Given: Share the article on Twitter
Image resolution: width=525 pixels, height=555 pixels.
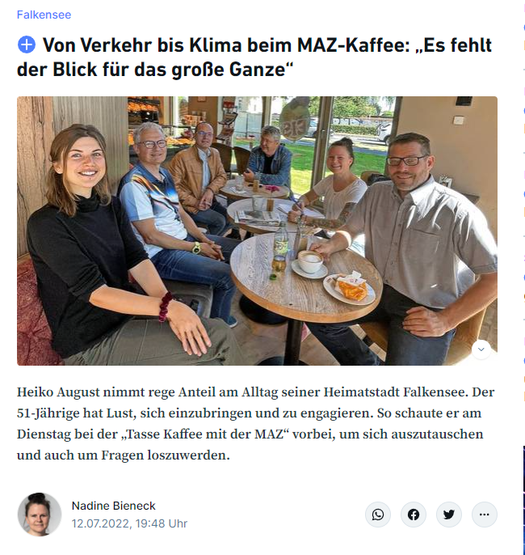Looking at the screenshot, I should tap(449, 515).
